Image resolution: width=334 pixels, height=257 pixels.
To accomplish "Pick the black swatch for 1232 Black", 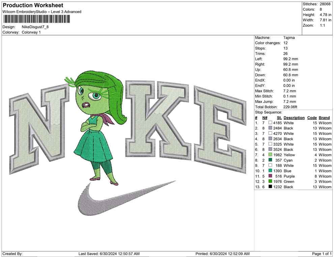I will pos(270,186).
